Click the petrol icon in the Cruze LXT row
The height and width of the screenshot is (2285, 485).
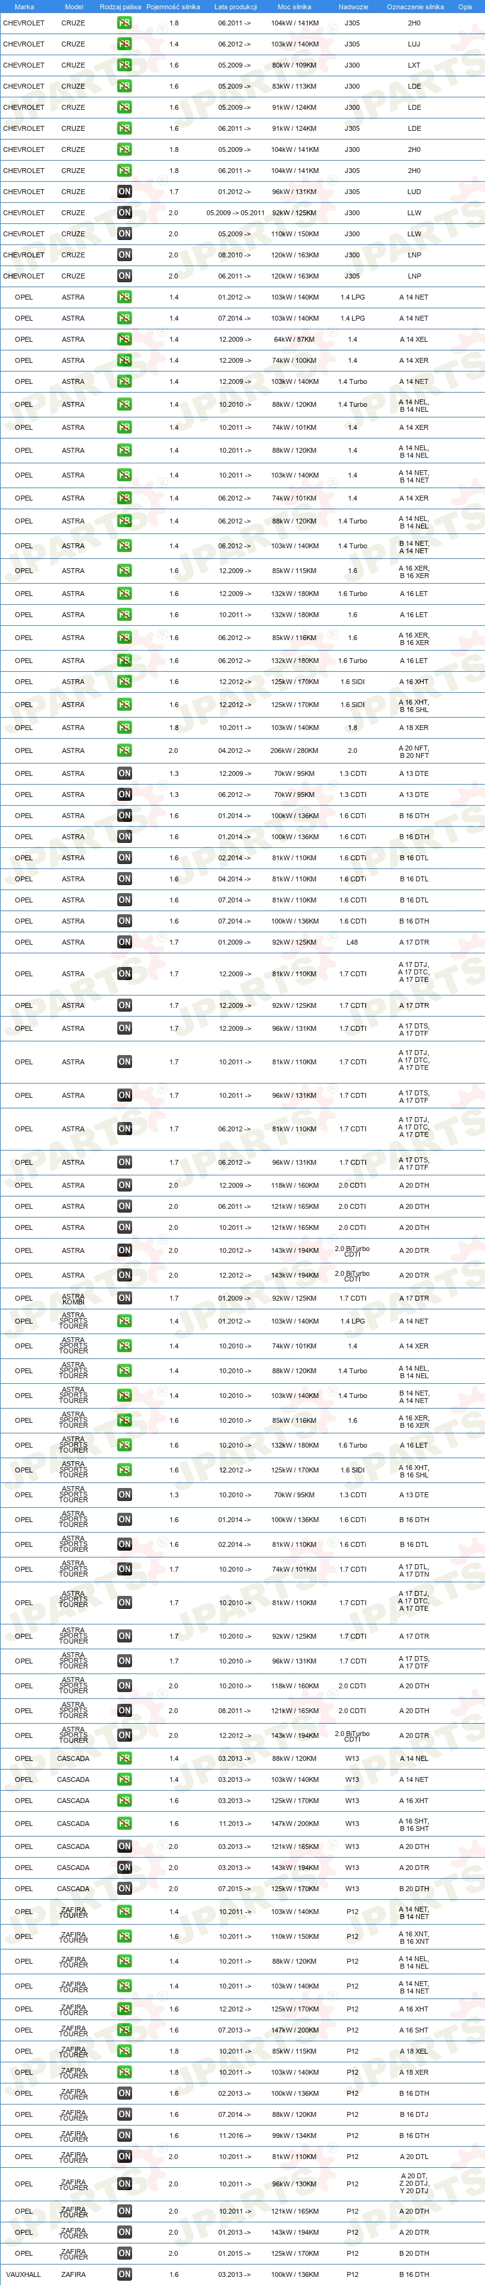point(124,66)
